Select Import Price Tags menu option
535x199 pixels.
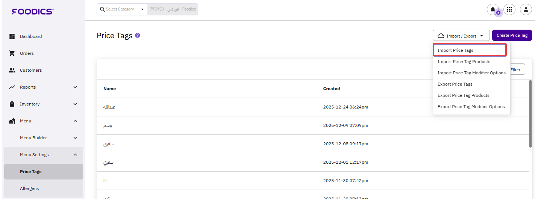[x=455, y=50]
